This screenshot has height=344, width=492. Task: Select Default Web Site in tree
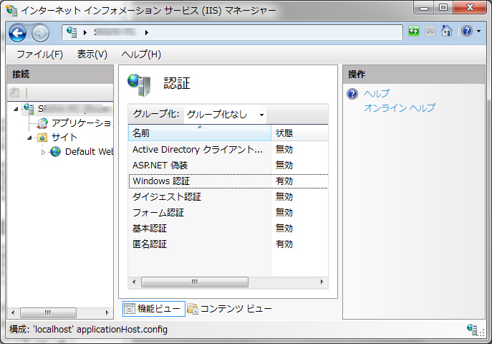click(89, 152)
